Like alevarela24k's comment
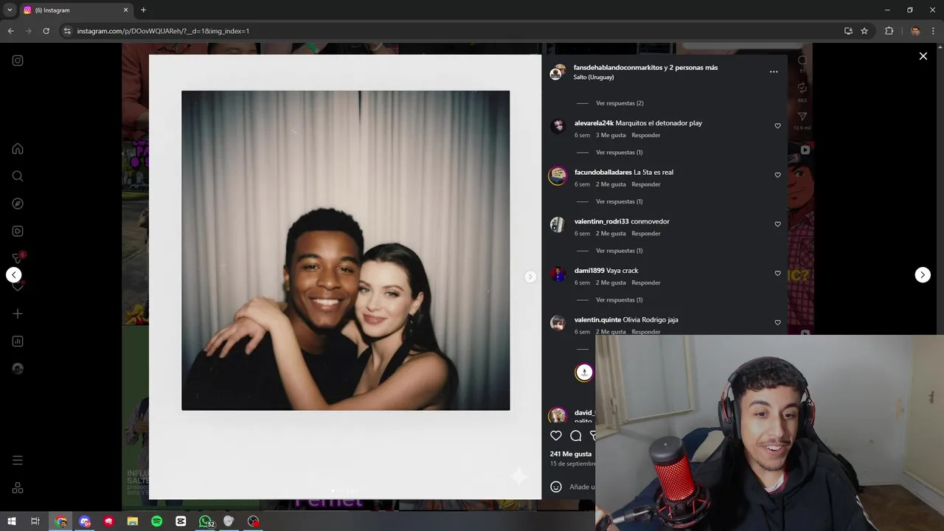The height and width of the screenshot is (531, 944). [x=777, y=126]
